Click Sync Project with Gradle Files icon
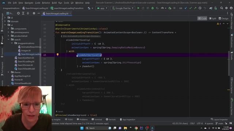 click(211, 8)
